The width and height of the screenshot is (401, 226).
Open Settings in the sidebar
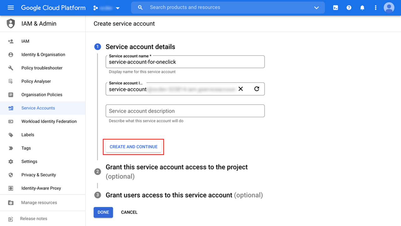click(43, 162)
